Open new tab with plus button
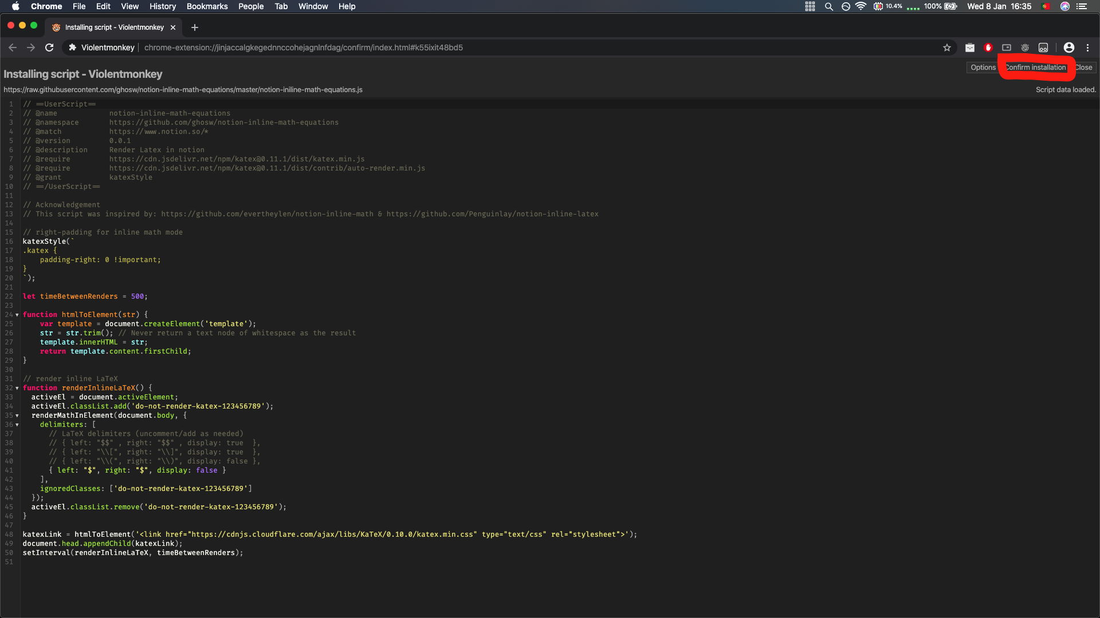 195,27
